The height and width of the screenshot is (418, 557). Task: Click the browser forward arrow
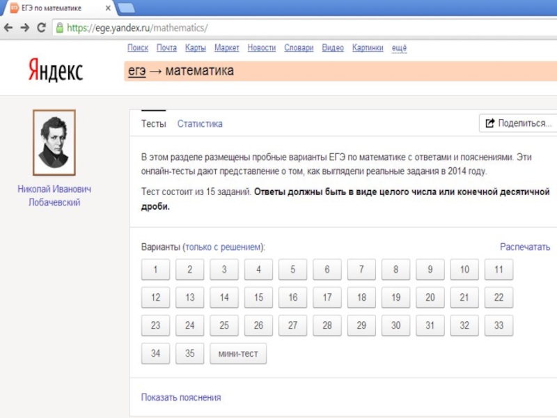click(25, 28)
